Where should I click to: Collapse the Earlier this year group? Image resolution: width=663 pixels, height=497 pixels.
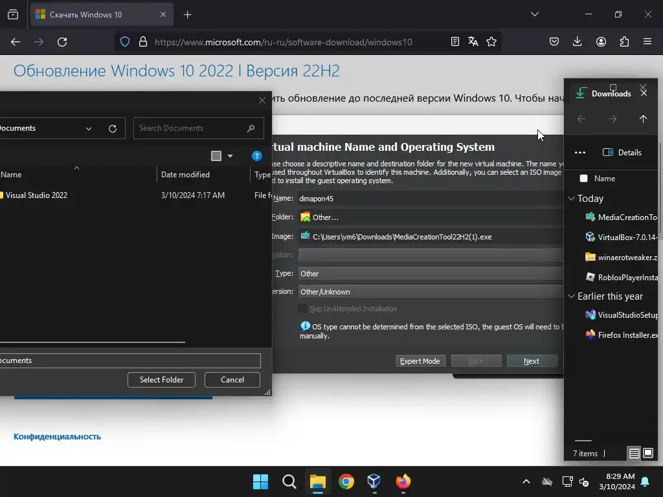pyautogui.click(x=571, y=296)
